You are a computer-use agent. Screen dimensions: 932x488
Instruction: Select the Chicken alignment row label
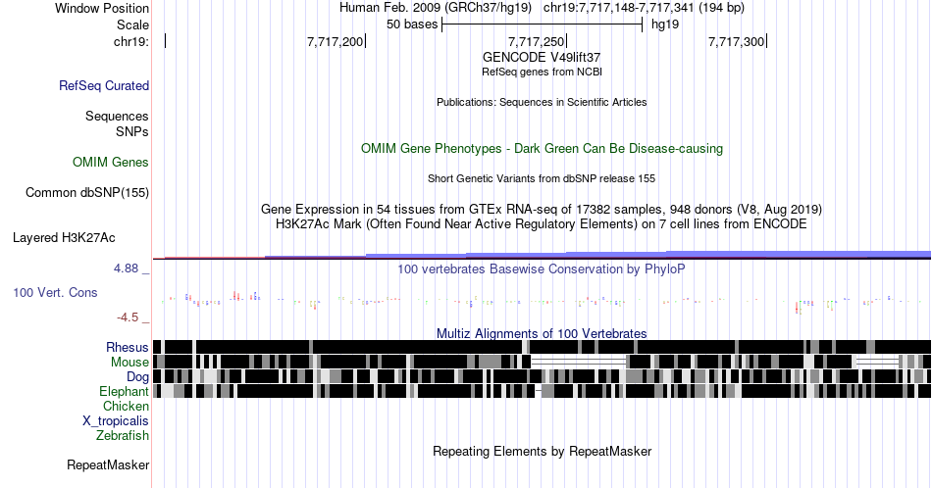(126, 406)
